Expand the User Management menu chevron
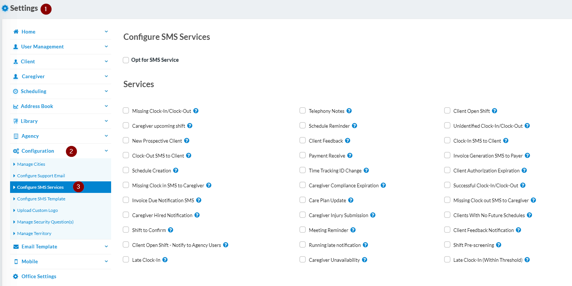Screen dimensions: 572x286 pos(106,47)
